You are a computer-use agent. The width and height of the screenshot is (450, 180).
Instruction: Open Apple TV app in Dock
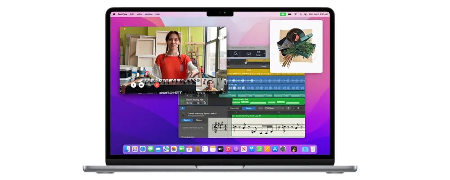[220, 149]
